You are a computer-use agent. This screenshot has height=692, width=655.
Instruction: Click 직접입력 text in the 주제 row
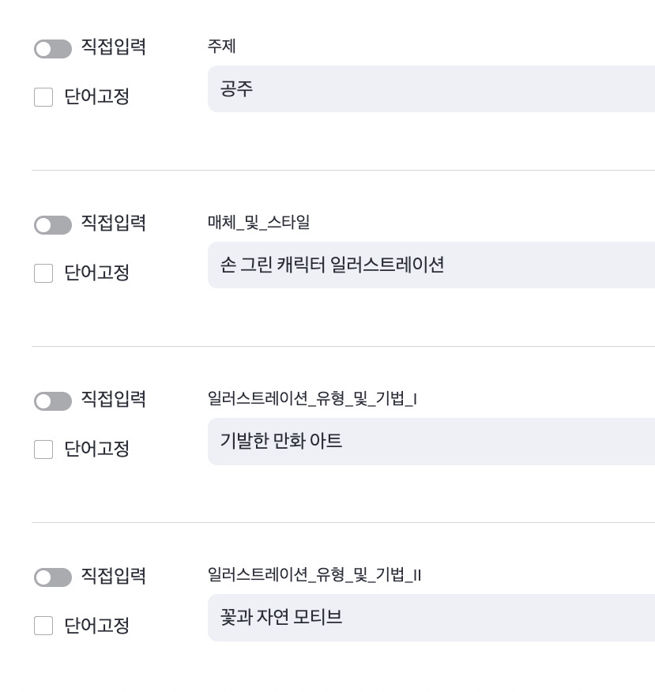113,47
